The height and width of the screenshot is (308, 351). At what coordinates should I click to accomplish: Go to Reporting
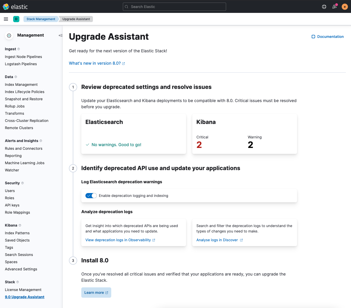click(13, 156)
